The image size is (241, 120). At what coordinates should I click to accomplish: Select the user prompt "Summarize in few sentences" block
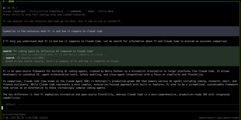120,31
